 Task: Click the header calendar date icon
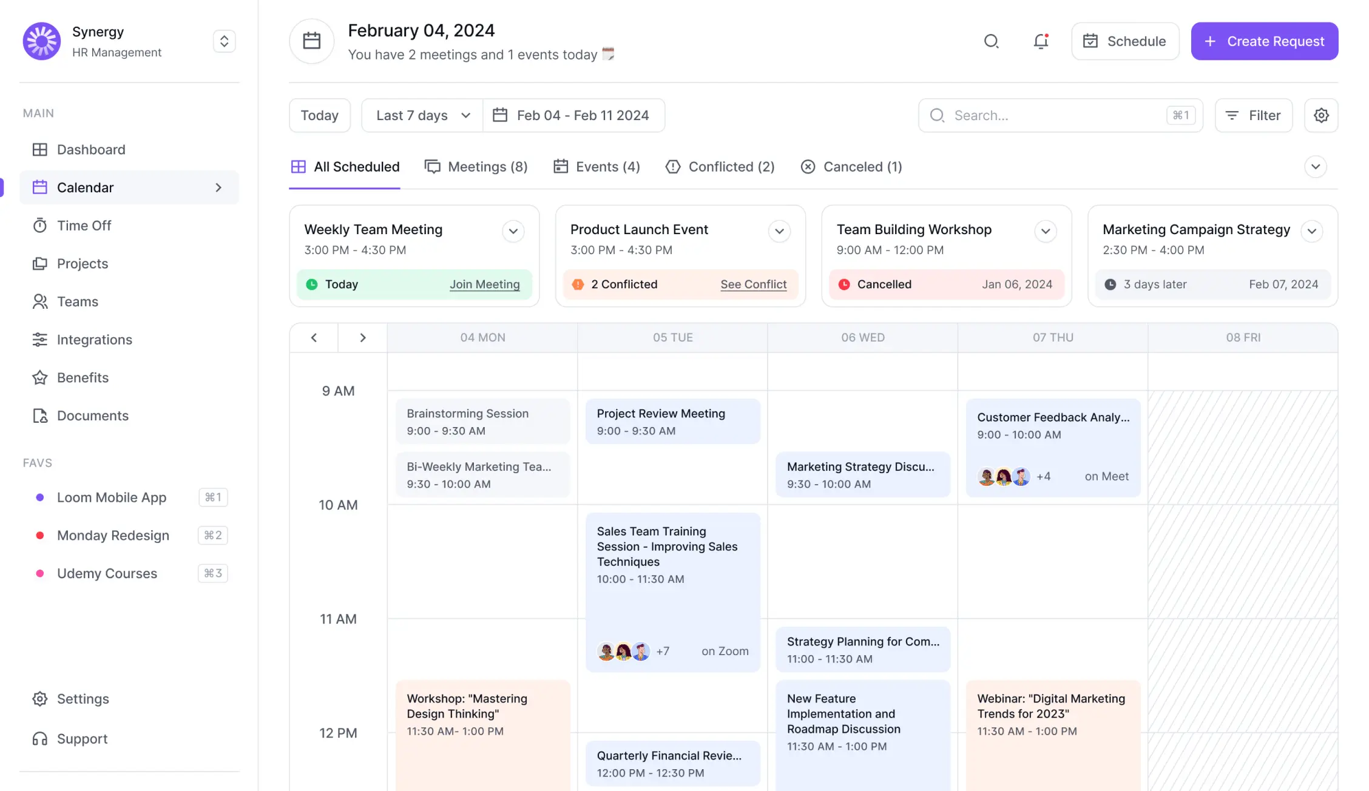point(312,41)
